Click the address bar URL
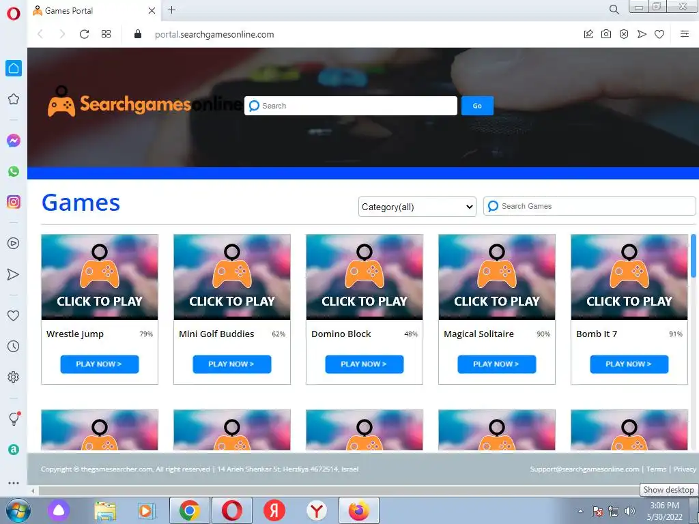Viewport: 699px width, 524px height. point(214,34)
